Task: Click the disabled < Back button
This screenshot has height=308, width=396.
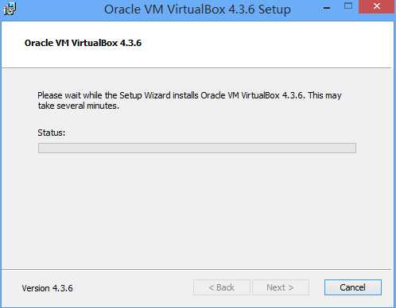Action: 222,287
